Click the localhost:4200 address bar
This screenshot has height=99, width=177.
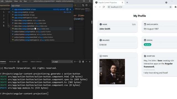(139, 7)
